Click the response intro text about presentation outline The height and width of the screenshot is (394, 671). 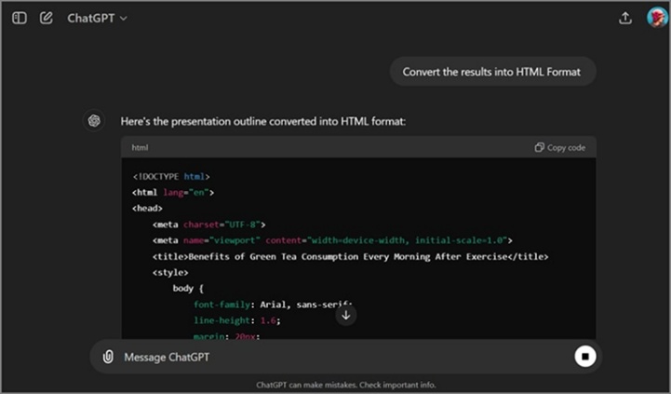[x=263, y=121]
